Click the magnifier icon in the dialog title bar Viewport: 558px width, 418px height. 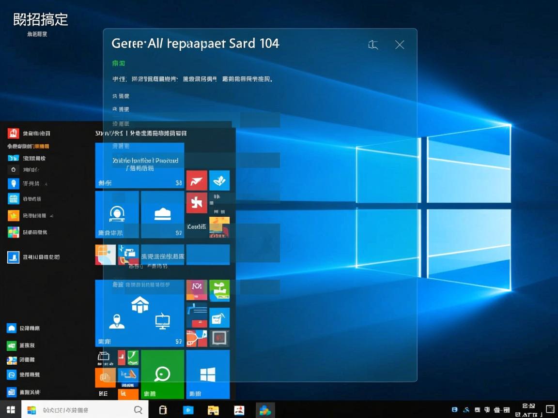pos(373,45)
